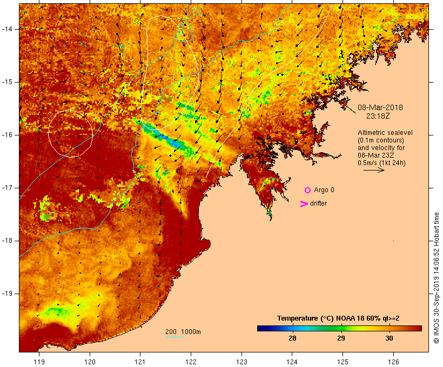The image size is (443, 367).
Task: Click the latitude label -17
Action: point(7,188)
